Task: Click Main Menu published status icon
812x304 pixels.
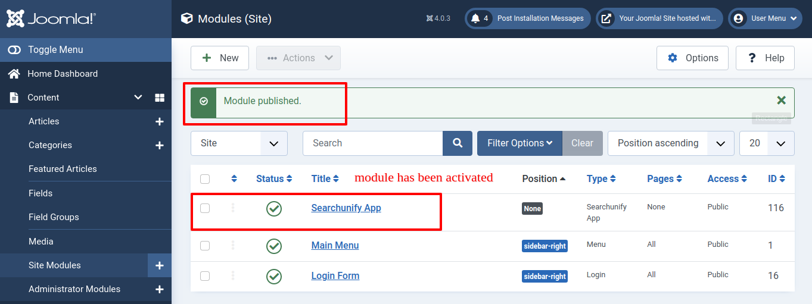Action: [x=274, y=246]
